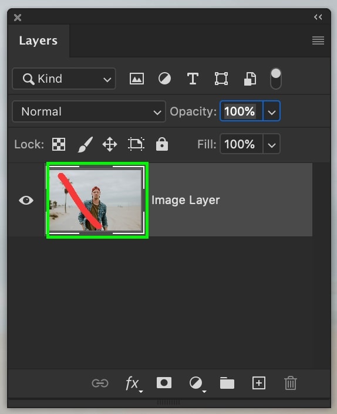Image resolution: width=337 pixels, height=414 pixels.
Task: Create new fill or adjustment layer
Action: click(197, 384)
